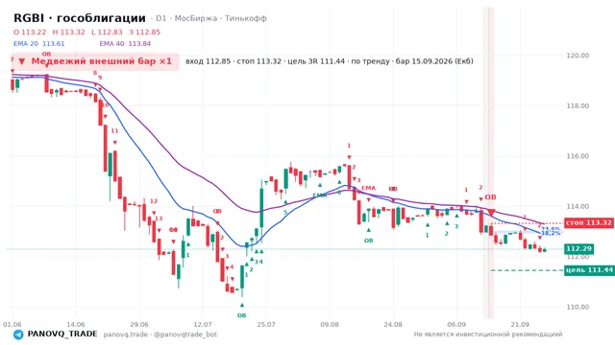Image resolution: width=615 pixels, height=345 pixels.
Task: Click the PANOVQ_TRADE brand name
Action: 62,334
